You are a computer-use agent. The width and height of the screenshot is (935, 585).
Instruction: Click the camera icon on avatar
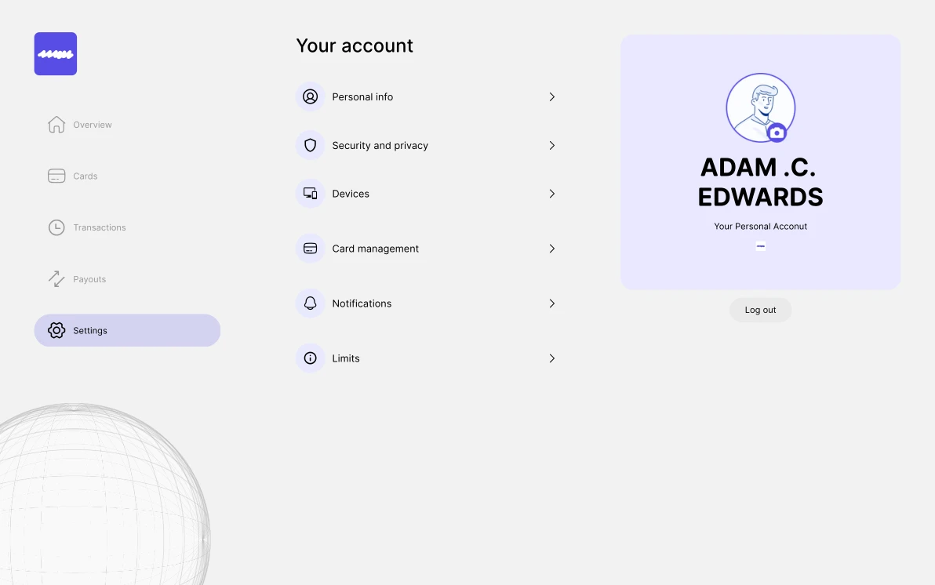[777, 133]
